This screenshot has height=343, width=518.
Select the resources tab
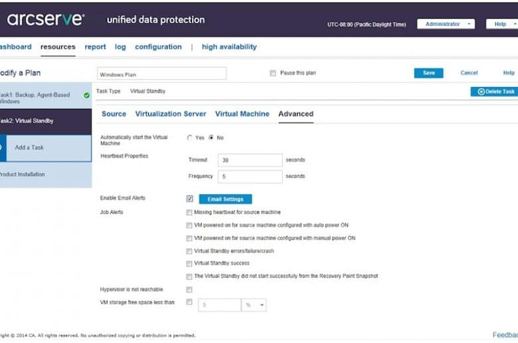point(58,47)
